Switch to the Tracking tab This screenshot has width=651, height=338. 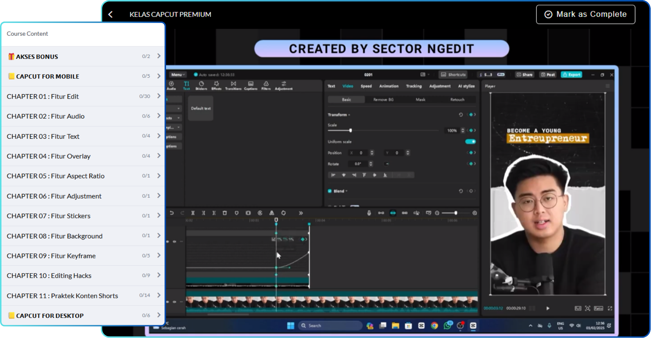[414, 86]
